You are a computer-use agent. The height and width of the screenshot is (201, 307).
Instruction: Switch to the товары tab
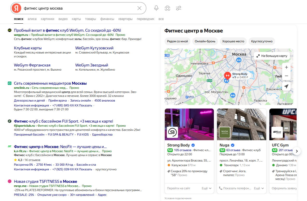pos(91,19)
